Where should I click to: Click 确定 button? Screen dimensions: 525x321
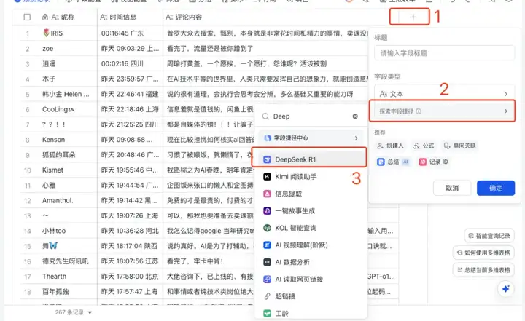496,189
